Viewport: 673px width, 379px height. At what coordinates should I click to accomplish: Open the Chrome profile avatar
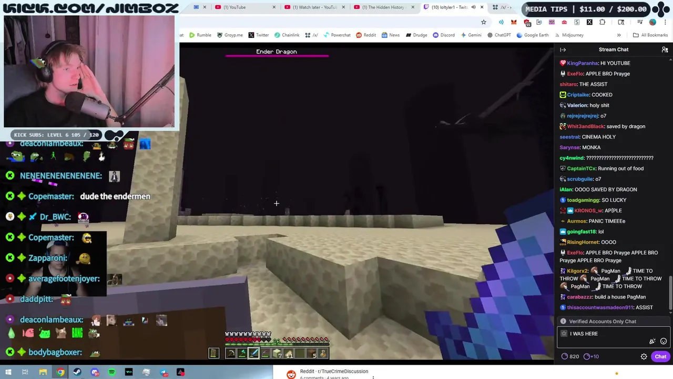click(652, 22)
